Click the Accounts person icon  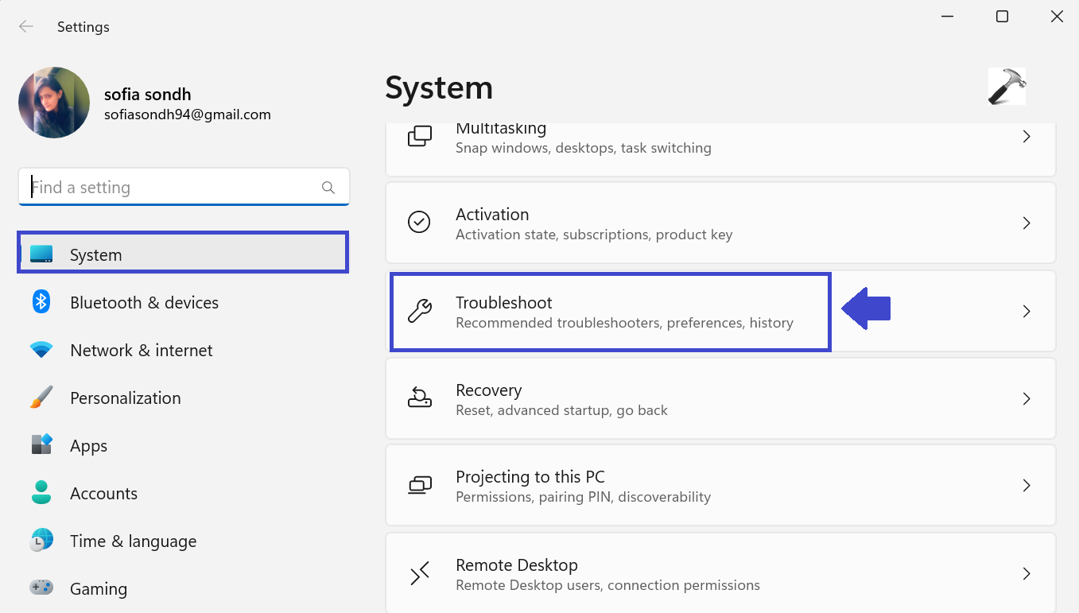[41, 492]
